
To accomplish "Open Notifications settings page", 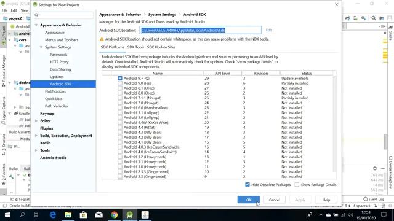I will (55, 91).
